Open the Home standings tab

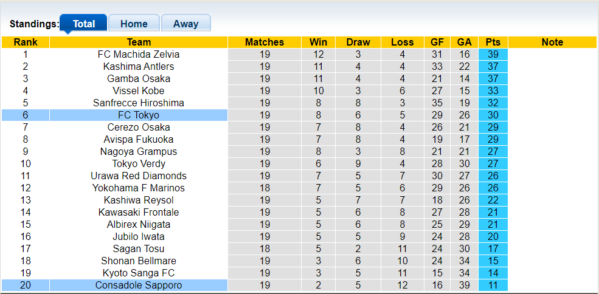coord(134,24)
